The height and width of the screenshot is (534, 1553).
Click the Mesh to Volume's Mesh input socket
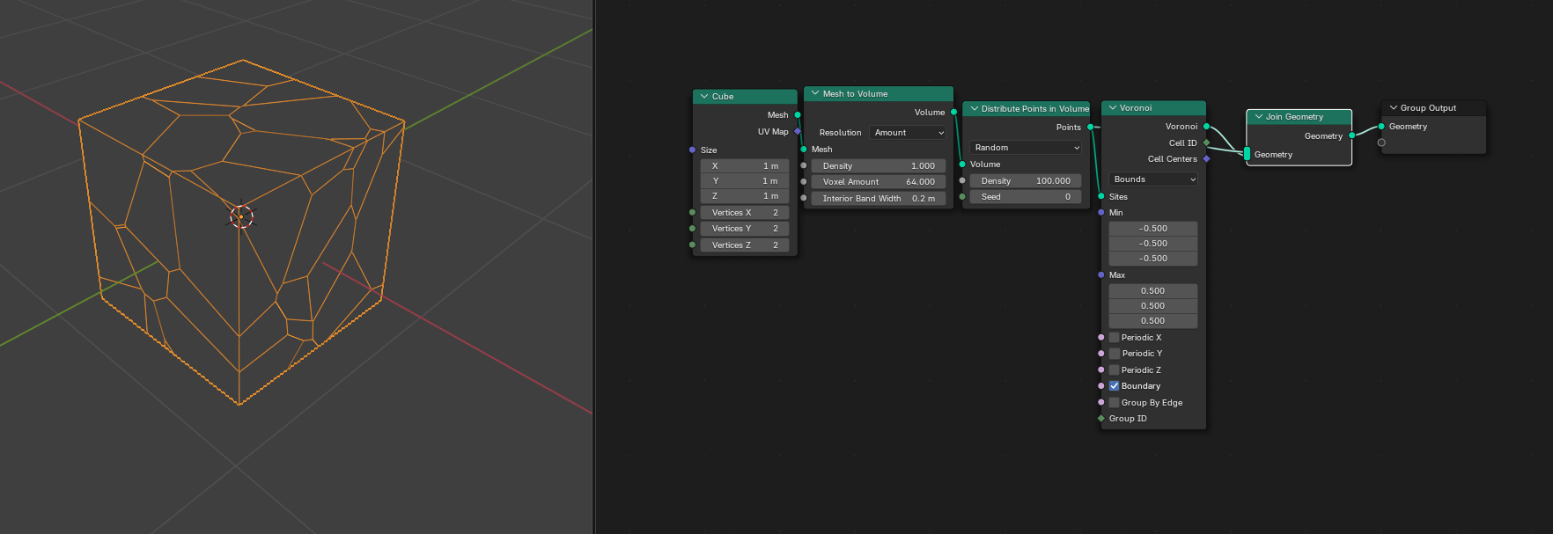[x=804, y=150]
